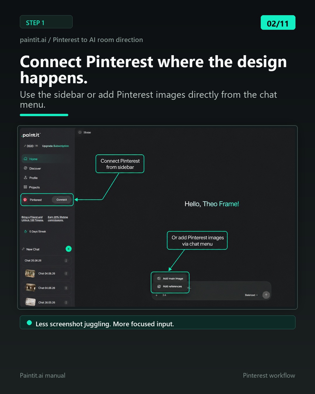Click the 0 Days Streak text
The width and height of the screenshot is (315, 394).
click(x=38, y=231)
